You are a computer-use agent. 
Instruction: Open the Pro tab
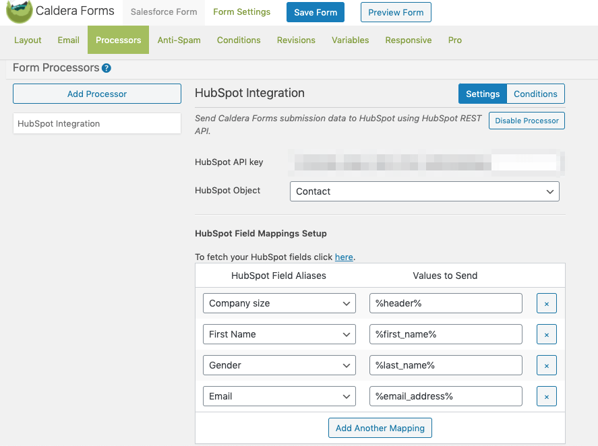[x=455, y=40]
